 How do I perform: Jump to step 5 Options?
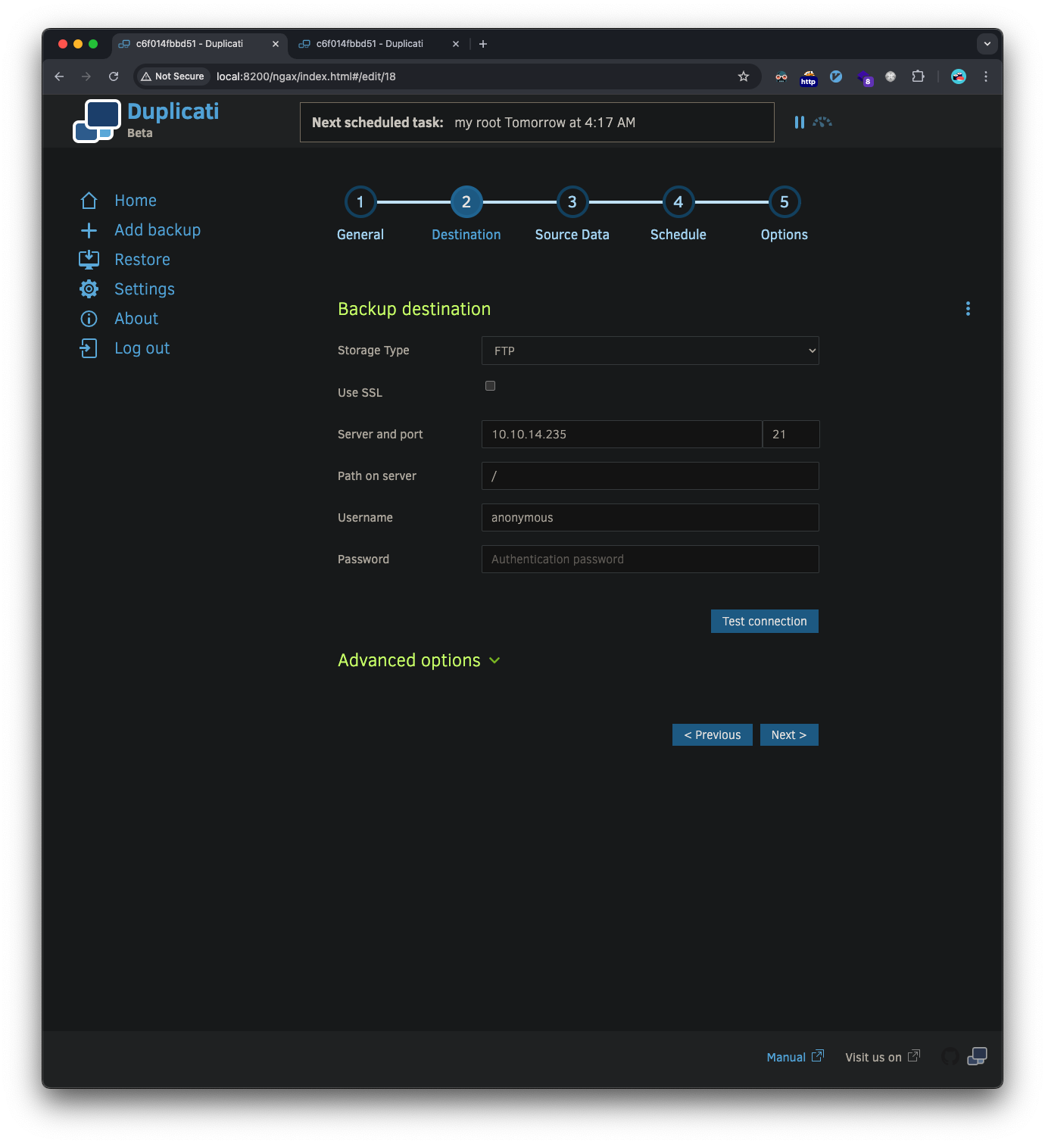click(784, 202)
